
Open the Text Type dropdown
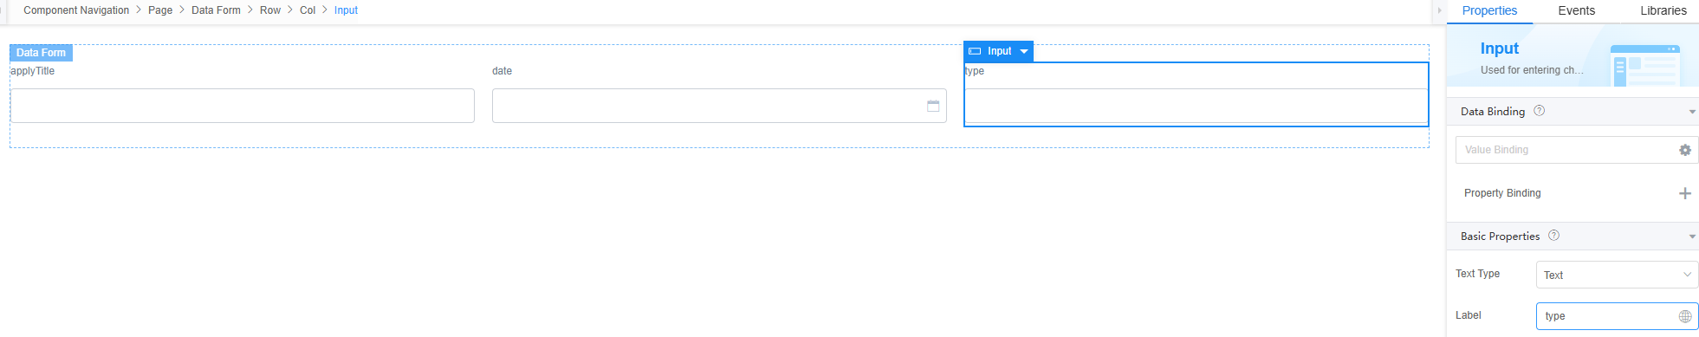[1617, 275]
